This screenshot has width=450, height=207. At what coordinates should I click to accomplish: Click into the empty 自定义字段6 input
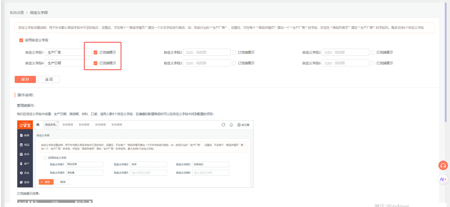pos(345,63)
